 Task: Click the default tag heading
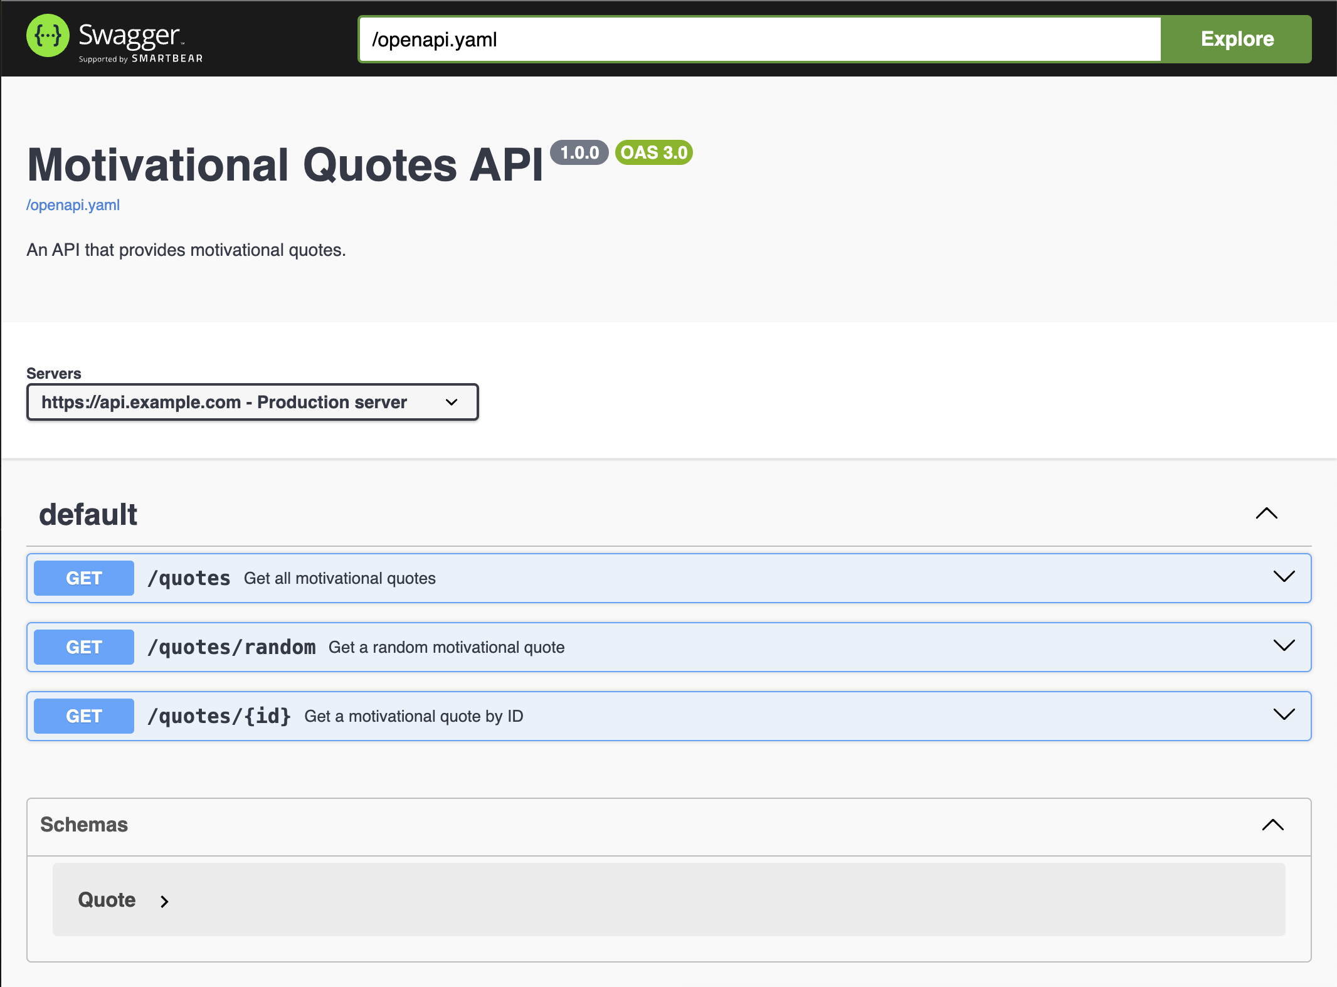[88, 515]
